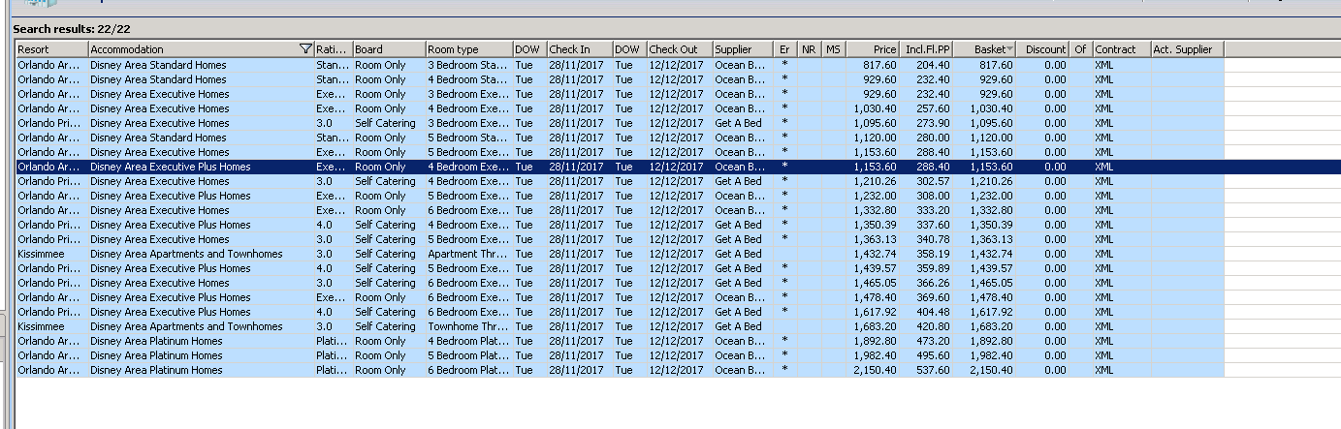Click the Contract column header
This screenshot has height=429, width=1341.
(1122, 49)
